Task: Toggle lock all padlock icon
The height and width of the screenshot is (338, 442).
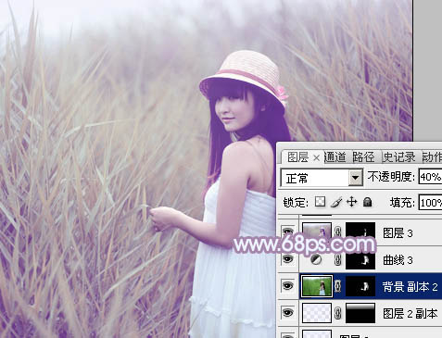Action: coord(367,202)
